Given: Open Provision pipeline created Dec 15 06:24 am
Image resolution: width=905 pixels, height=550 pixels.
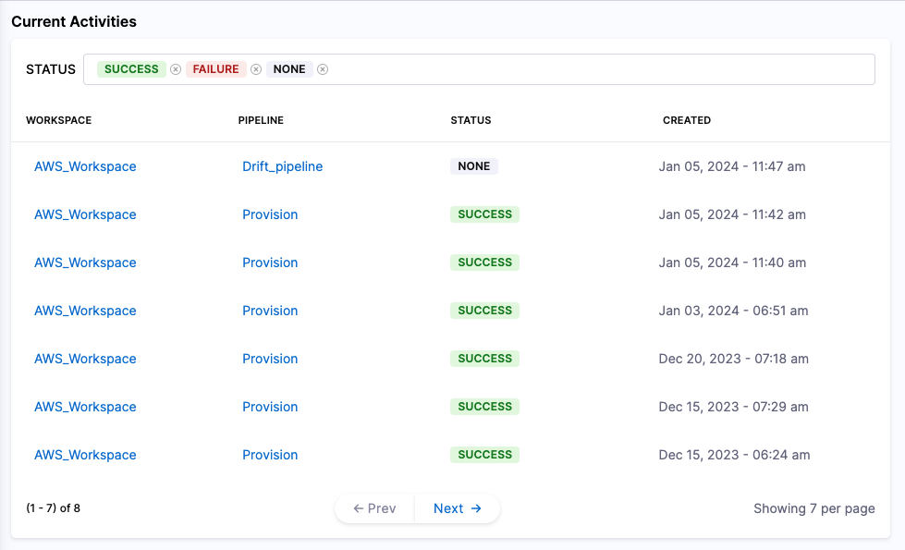Looking at the screenshot, I should 270,455.
